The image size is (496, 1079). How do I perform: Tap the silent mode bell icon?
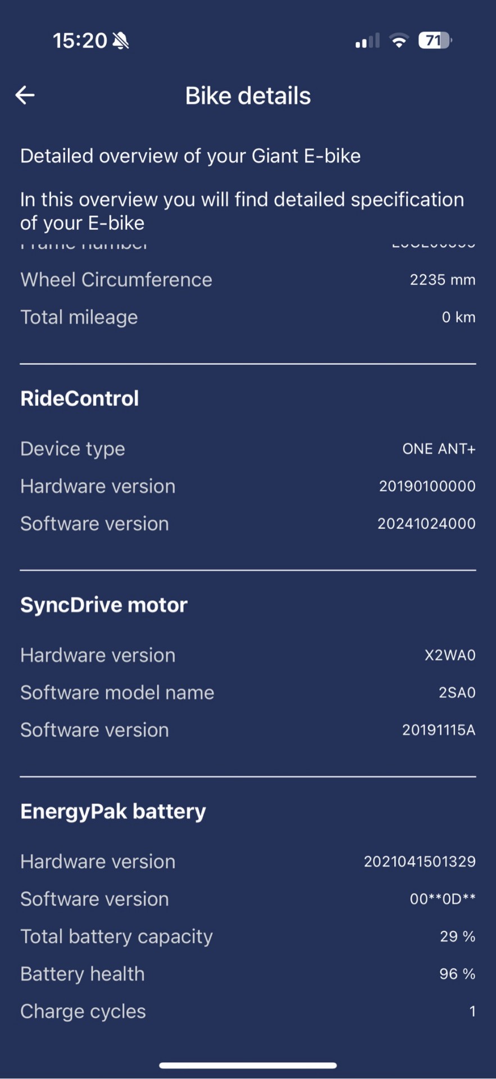[x=121, y=40]
